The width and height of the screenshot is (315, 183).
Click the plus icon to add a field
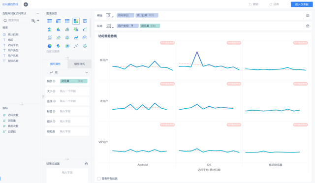pyautogui.click(x=38, y=20)
